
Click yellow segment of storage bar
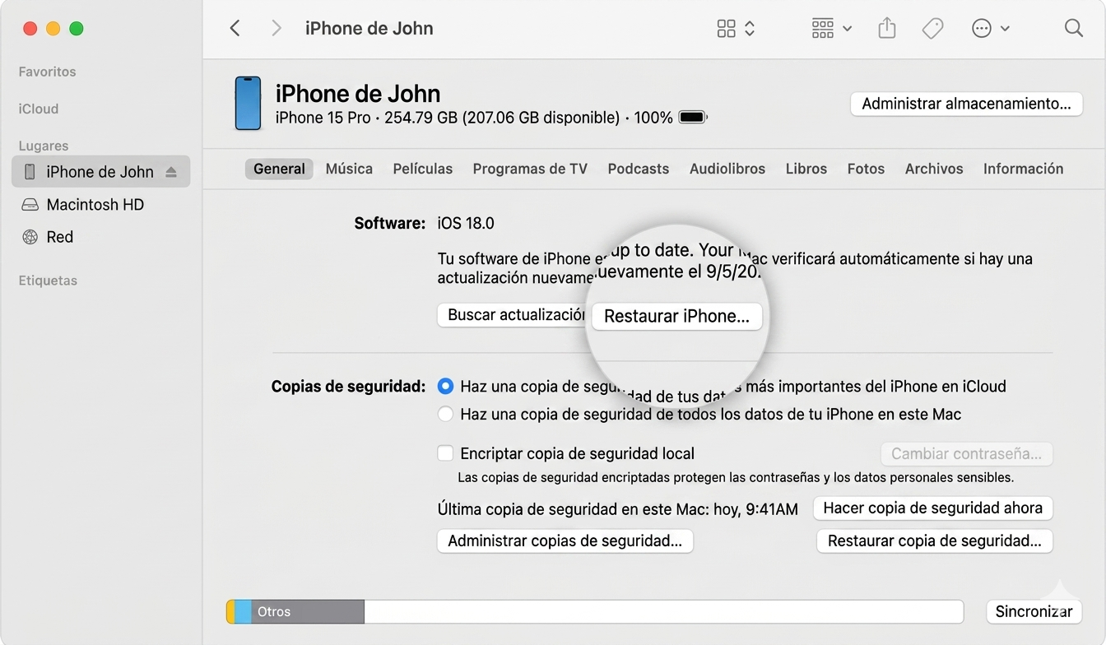tap(230, 611)
